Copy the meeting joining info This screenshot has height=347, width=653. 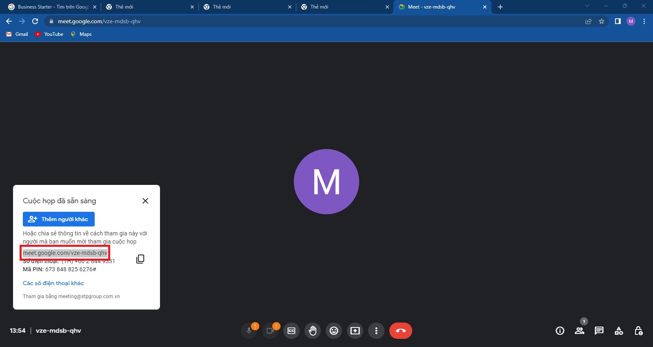[140, 259]
